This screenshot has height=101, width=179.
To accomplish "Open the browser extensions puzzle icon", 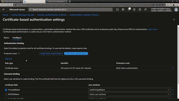I will point(168,5).
